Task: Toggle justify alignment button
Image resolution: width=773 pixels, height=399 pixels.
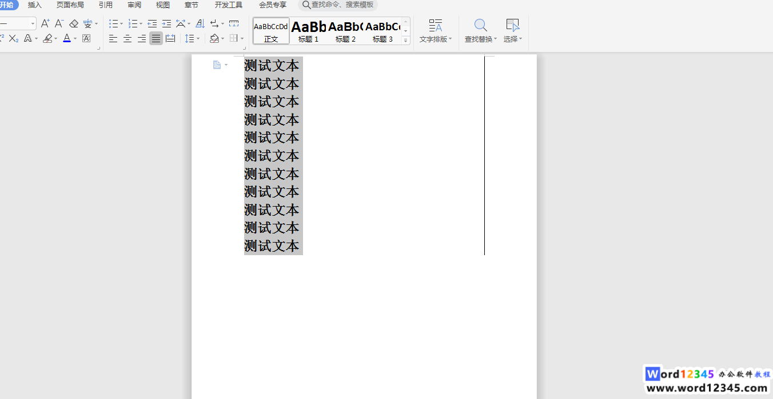Action: [156, 38]
